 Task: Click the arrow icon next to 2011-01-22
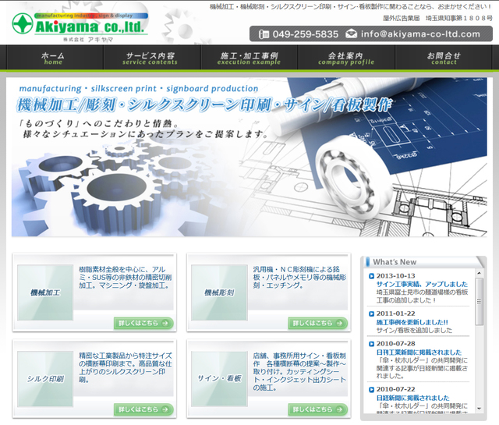point(370,313)
